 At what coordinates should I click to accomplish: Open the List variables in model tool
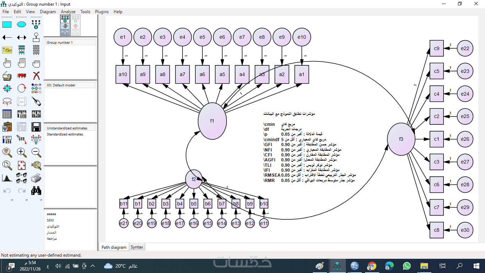point(22,50)
